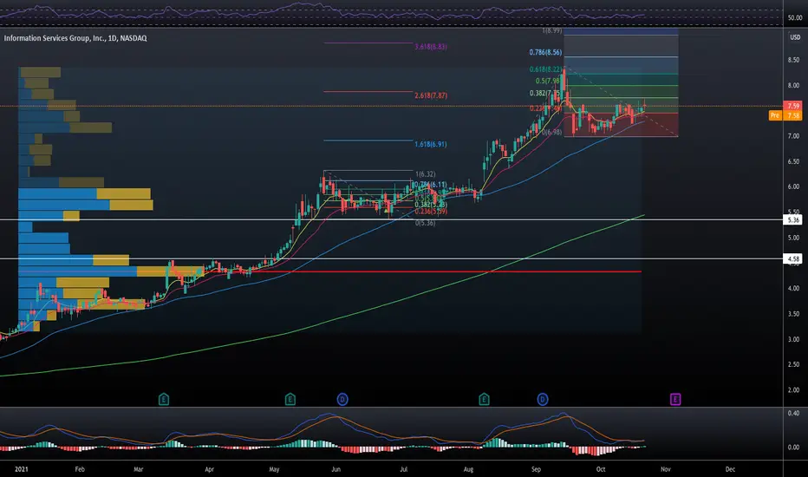Click the Oct label on time axis

point(601,469)
